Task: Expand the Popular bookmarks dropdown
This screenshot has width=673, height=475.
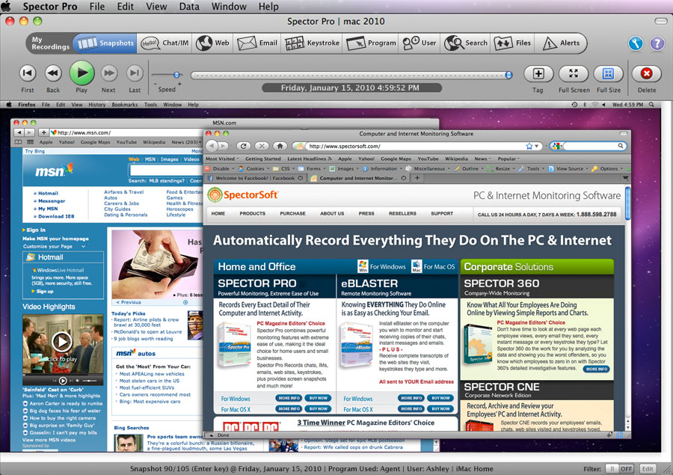Action: [x=508, y=159]
